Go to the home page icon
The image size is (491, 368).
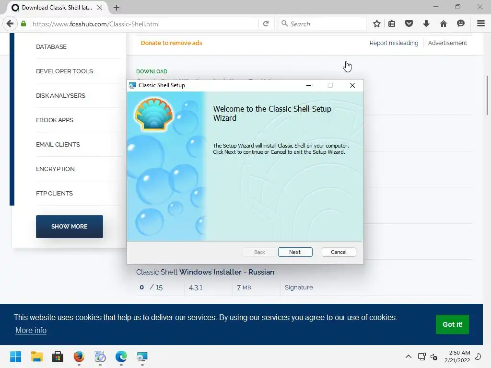click(444, 23)
